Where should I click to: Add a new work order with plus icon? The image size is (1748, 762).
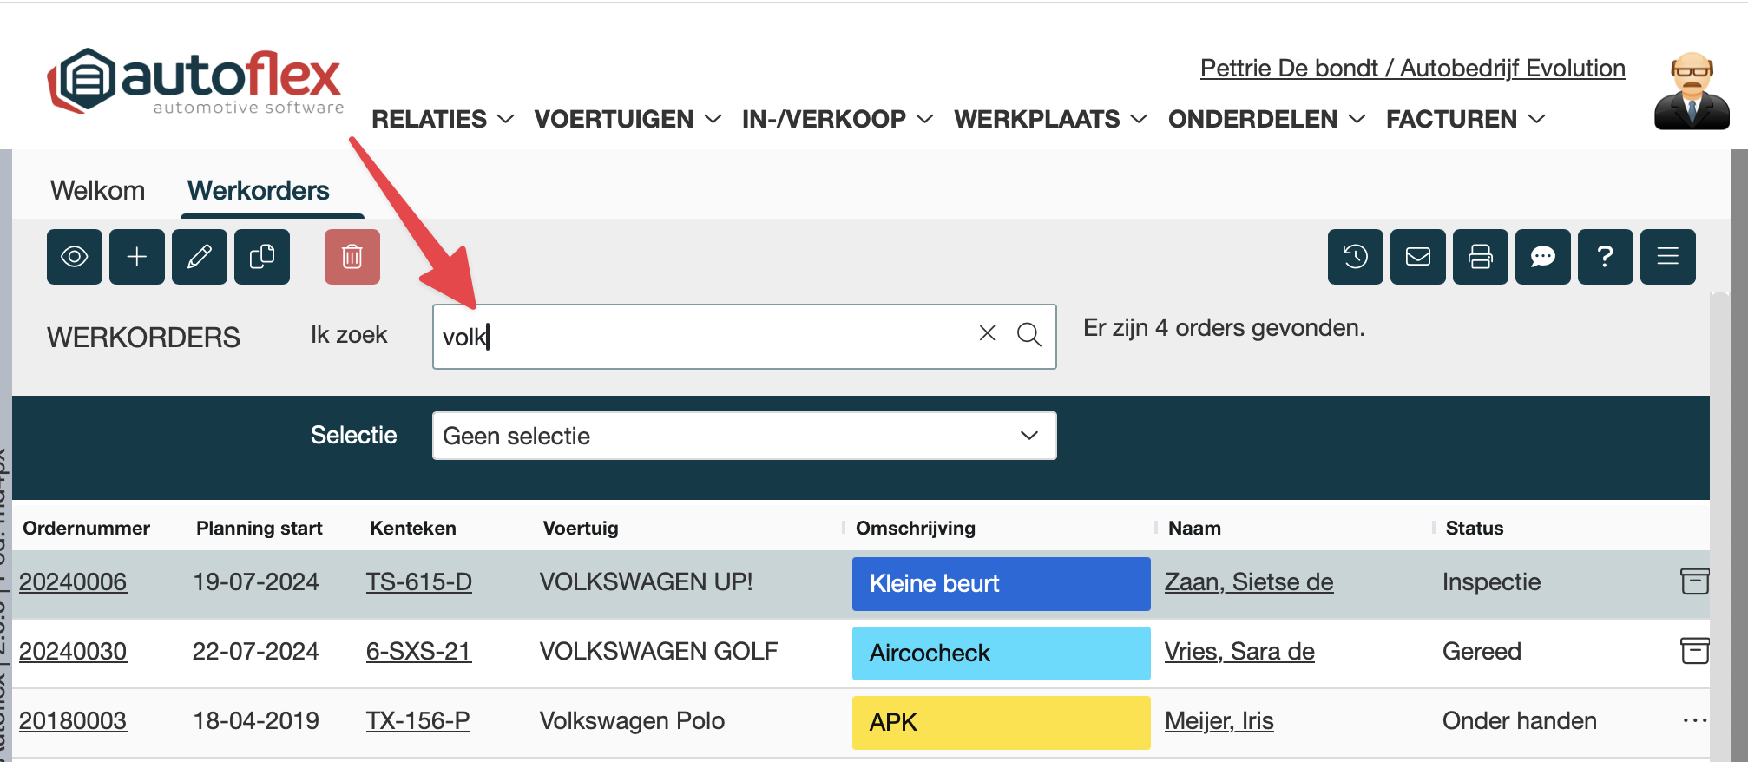click(x=137, y=257)
